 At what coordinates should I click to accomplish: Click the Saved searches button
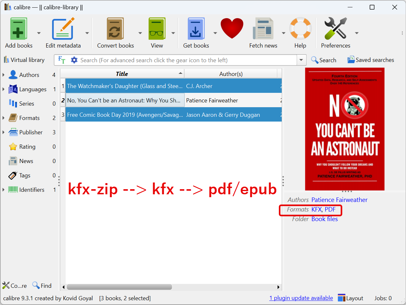[371, 60]
